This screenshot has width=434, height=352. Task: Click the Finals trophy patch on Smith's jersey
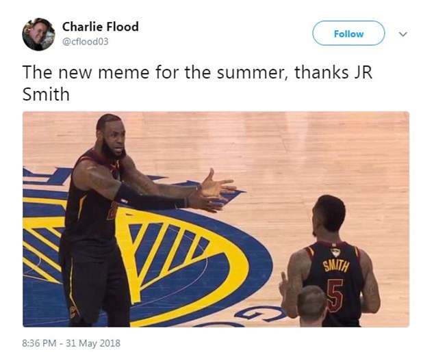click(335, 252)
